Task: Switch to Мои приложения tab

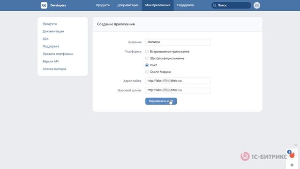Action: pos(157,5)
